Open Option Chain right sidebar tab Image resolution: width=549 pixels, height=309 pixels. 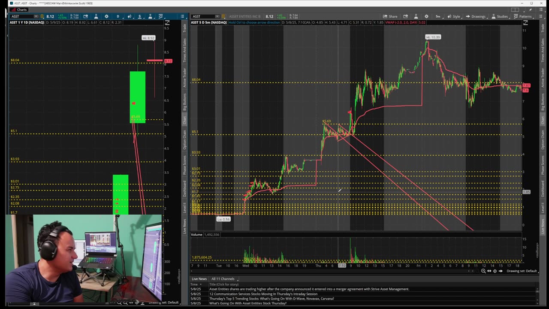(543, 140)
